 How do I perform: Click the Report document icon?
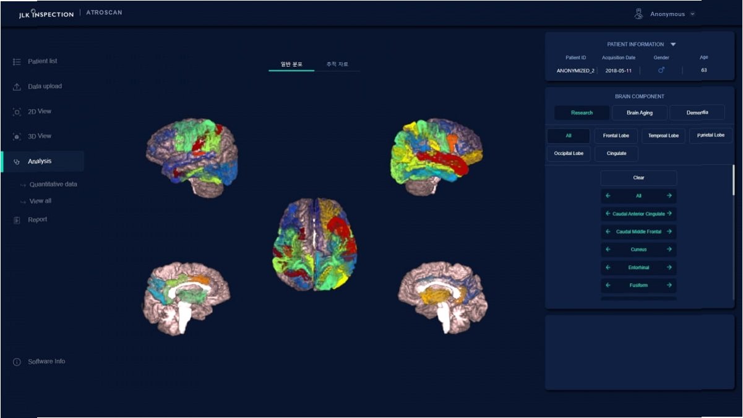click(x=17, y=220)
